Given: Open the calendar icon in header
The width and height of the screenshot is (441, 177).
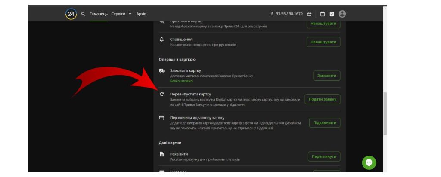Looking at the screenshot, I should click(323, 14).
